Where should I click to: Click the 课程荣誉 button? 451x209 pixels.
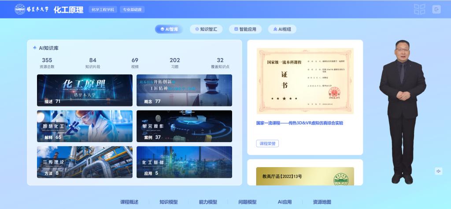[267, 143]
